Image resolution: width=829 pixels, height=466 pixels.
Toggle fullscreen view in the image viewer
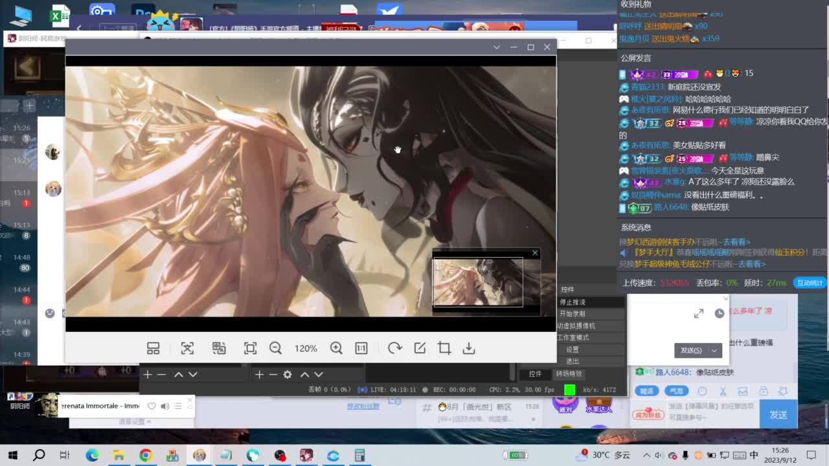250,348
